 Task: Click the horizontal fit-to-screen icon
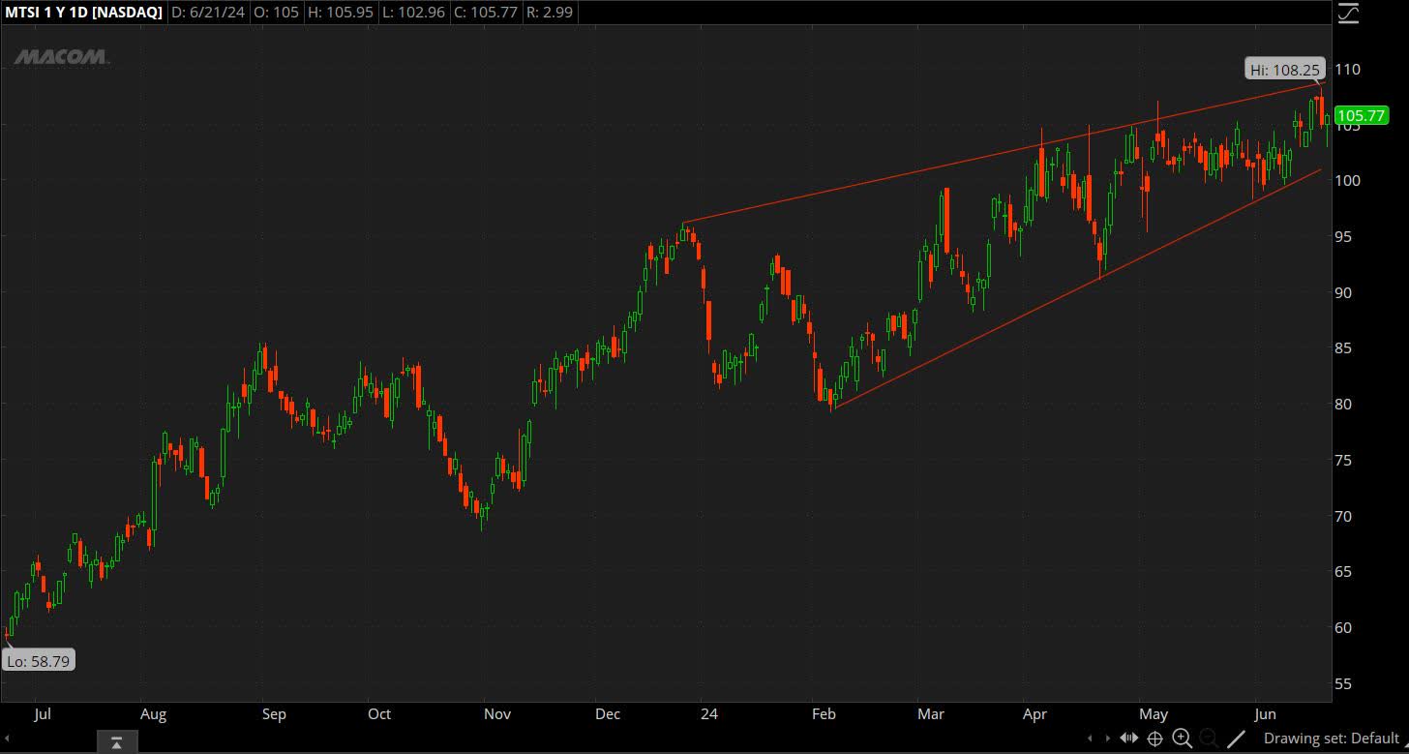(1129, 739)
